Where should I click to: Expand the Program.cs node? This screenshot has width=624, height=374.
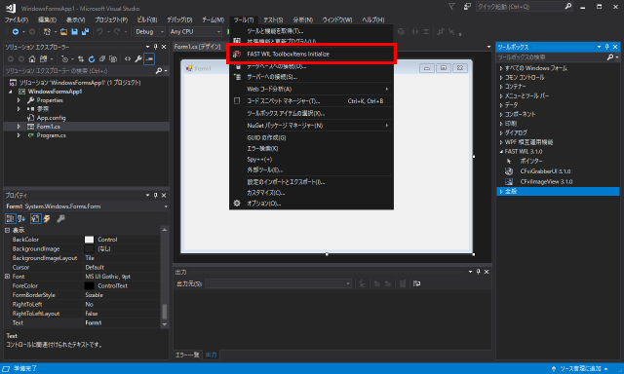[19, 135]
